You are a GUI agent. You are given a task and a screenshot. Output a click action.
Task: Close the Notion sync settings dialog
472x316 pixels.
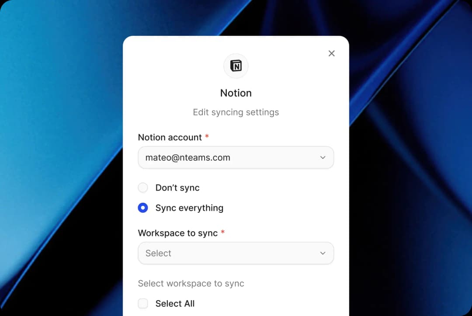tap(331, 53)
